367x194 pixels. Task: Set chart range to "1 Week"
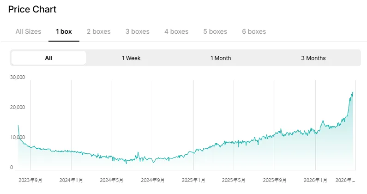pos(131,58)
